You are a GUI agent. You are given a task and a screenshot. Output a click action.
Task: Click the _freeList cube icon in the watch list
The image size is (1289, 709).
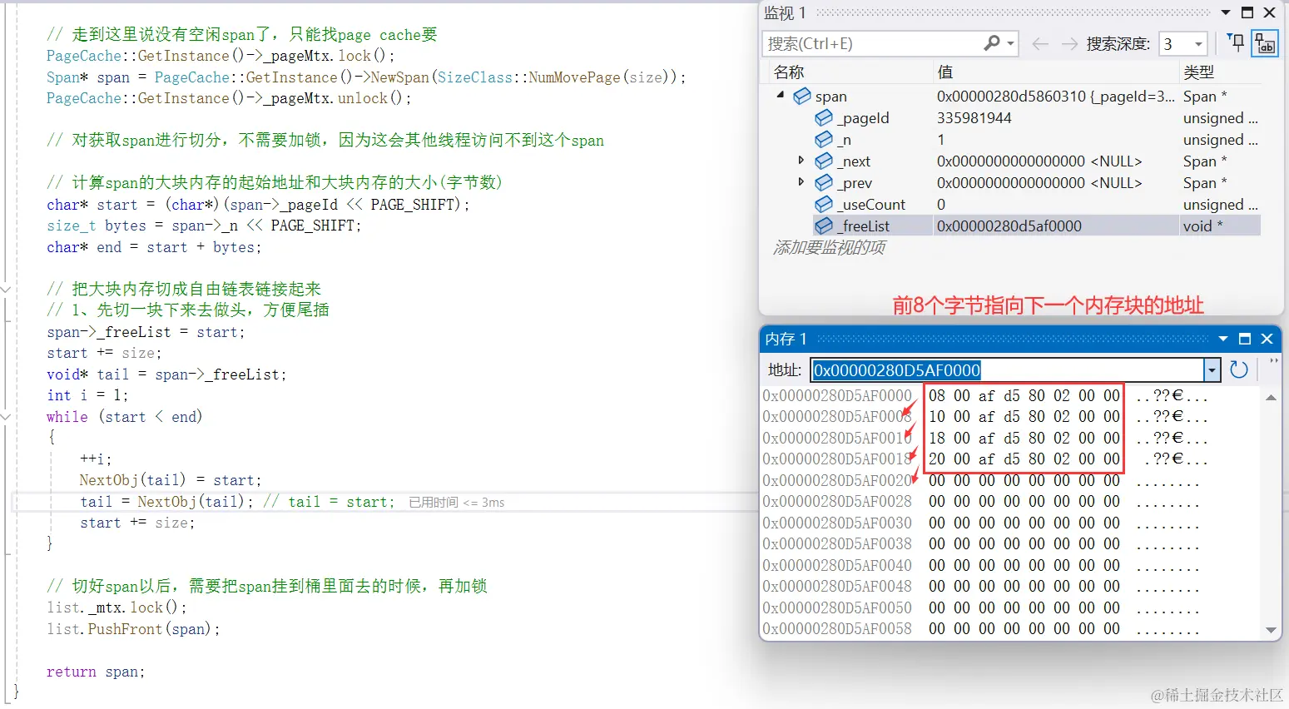coord(824,226)
